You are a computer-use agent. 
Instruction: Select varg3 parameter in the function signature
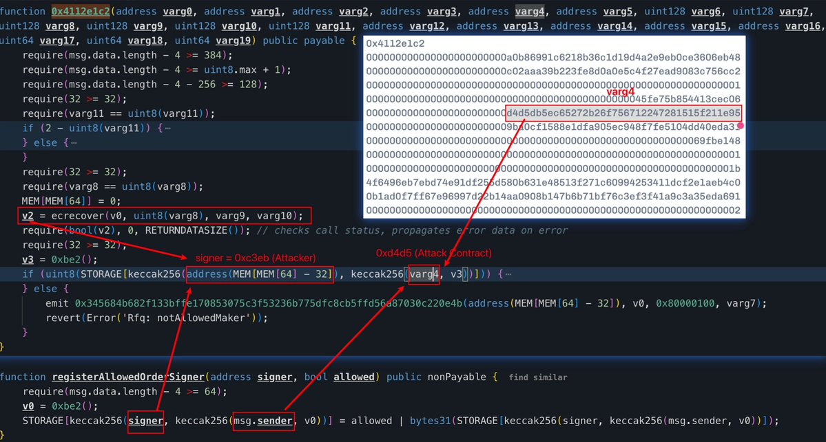coord(442,12)
